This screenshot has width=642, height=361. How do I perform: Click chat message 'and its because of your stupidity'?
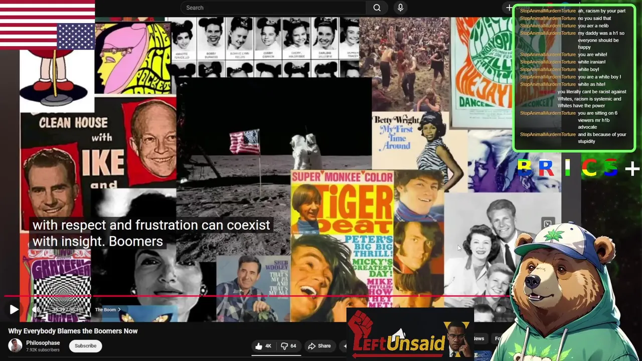(x=602, y=138)
